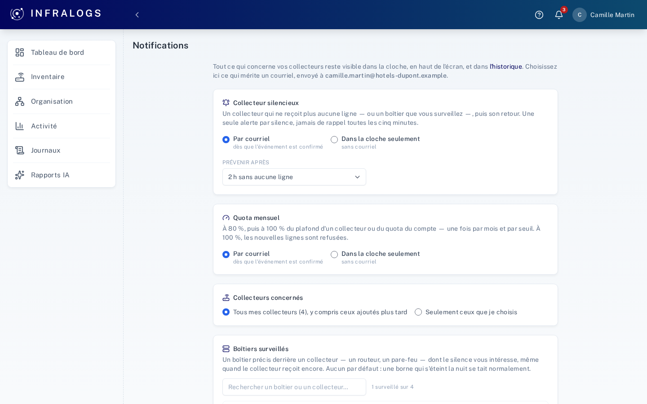Image resolution: width=647 pixels, height=404 pixels.
Task: Collapse the sidebar with the back chevron
Action: click(137, 15)
